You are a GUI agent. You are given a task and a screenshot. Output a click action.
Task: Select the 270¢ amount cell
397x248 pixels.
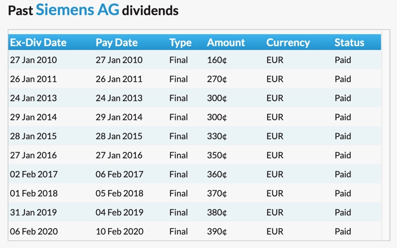pyautogui.click(x=217, y=79)
